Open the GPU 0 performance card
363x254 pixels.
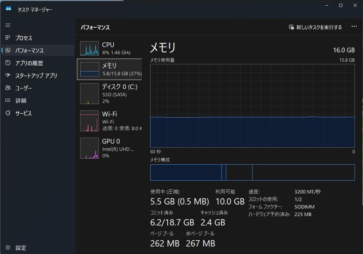(110, 148)
